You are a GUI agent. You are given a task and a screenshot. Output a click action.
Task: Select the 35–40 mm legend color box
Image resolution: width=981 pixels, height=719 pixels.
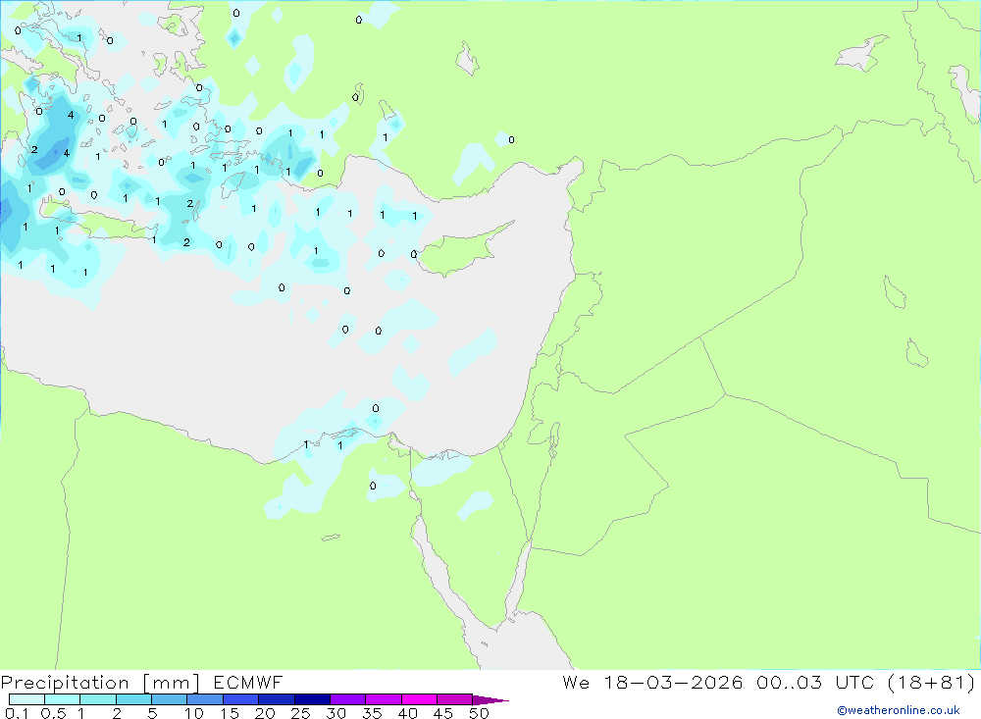tap(384, 699)
